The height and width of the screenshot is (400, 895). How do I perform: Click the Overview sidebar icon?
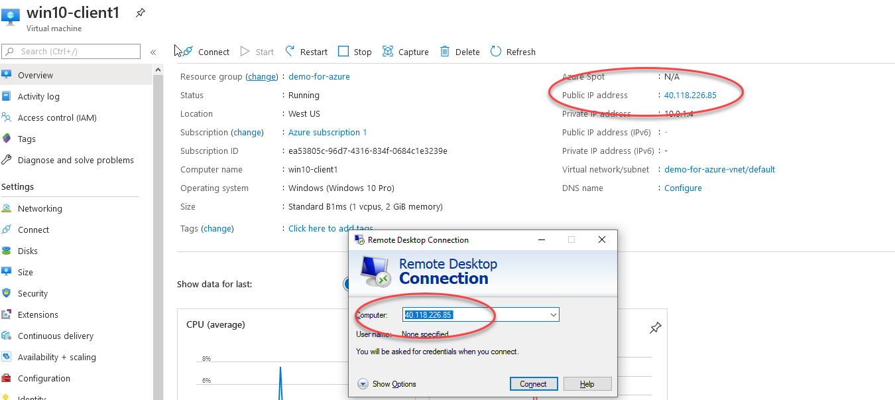point(7,75)
